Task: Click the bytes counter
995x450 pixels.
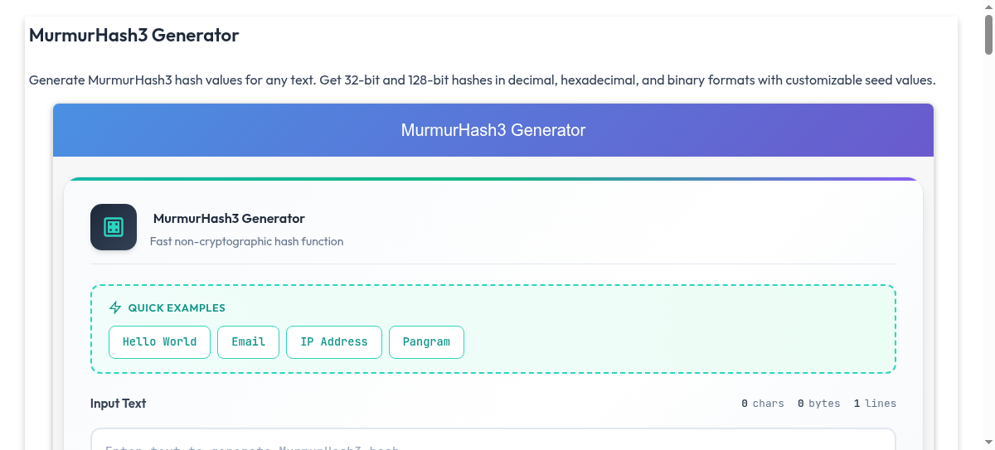Action: (818, 404)
